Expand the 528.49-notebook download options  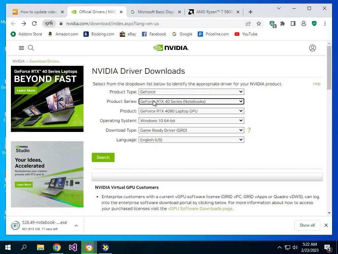pos(76,226)
